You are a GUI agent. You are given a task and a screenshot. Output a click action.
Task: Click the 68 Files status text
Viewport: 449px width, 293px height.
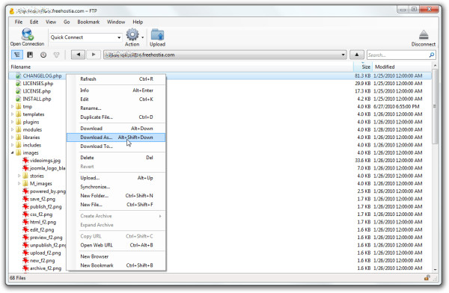[18, 278]
